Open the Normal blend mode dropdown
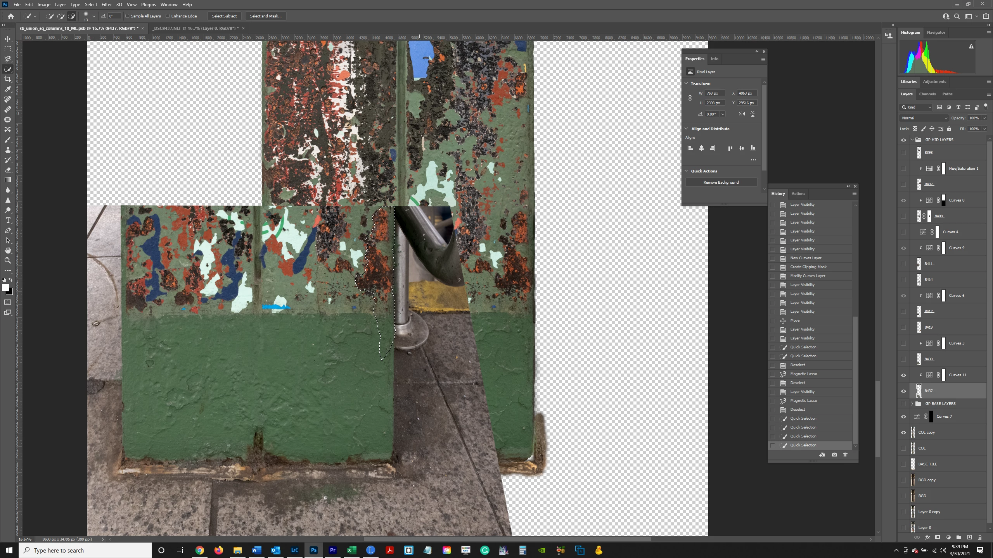The width and height of the screenshot is (993, 558). [924, 118]
